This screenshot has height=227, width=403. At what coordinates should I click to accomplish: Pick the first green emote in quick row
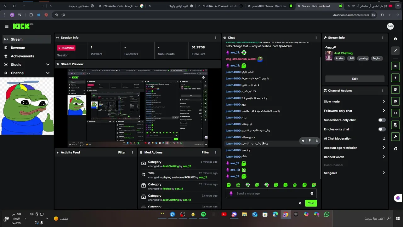(229, 185)
